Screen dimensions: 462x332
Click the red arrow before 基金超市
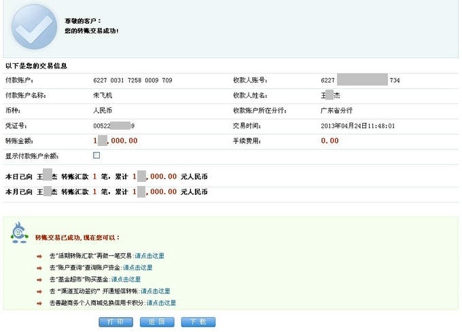(40, 280)
